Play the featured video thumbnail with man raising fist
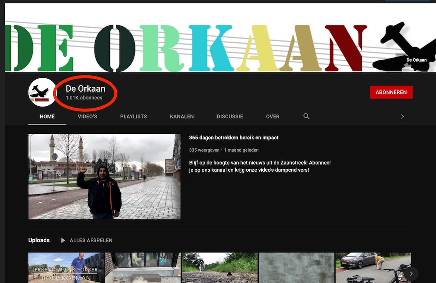This screenshot has width=436, height=283. 104,176
